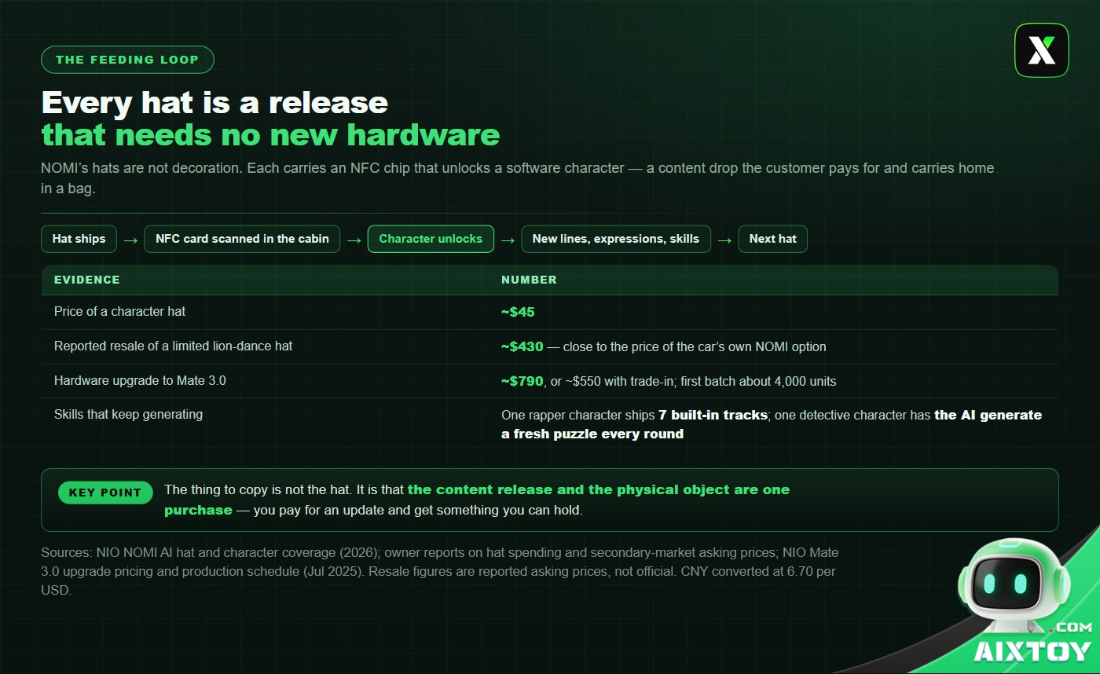Viewport: 1100px width, 674px height.
Task: Click the "~$430" resale figure
Action: (522, 346)
